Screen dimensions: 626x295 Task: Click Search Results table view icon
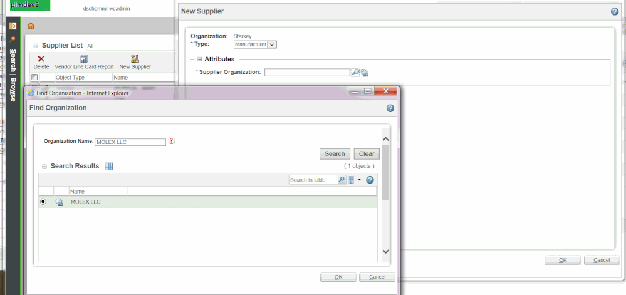pyautogui.click(x=109, y=167)
